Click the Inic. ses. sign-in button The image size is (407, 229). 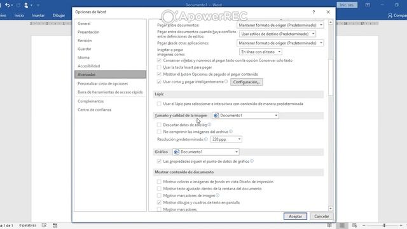(347, 5)
